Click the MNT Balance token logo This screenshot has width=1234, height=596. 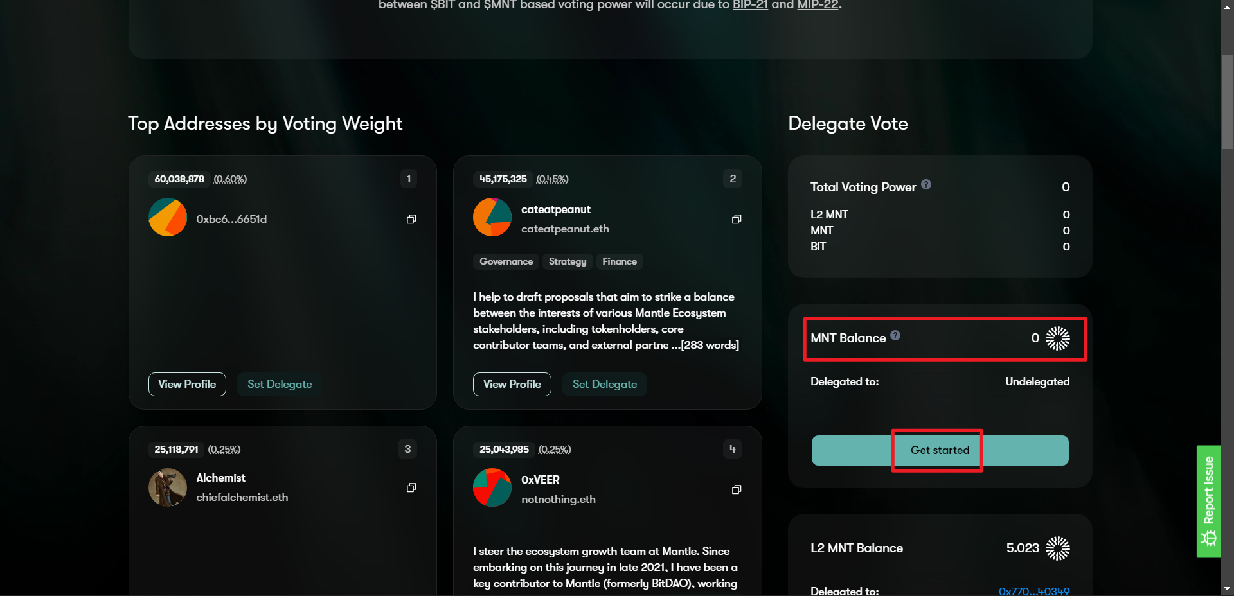click(1058, 338)
